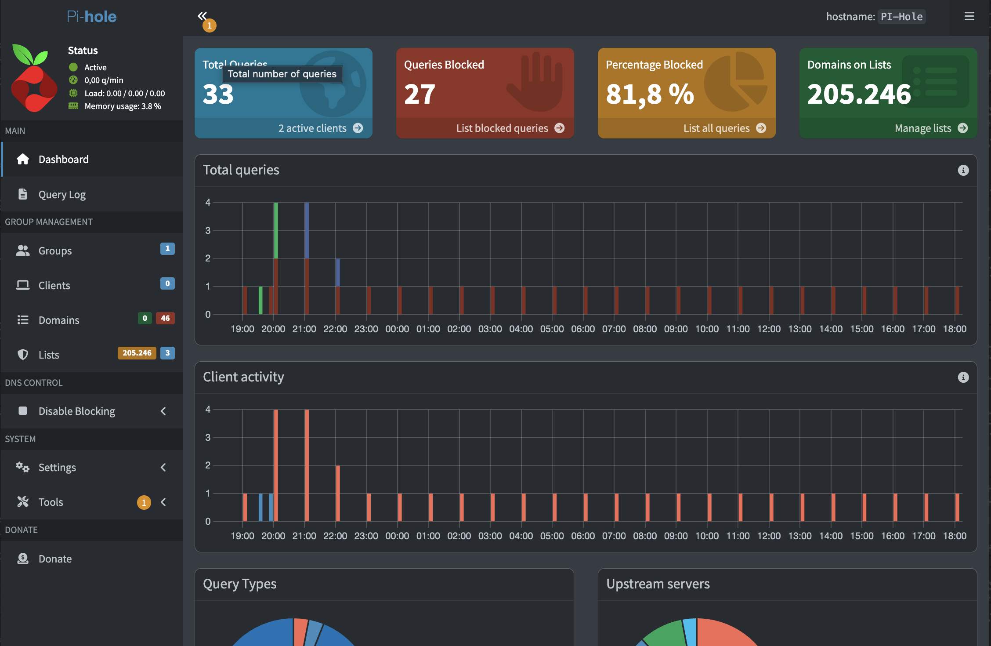
Task: Open the Query Log page
Action: [x=62, y=194]
